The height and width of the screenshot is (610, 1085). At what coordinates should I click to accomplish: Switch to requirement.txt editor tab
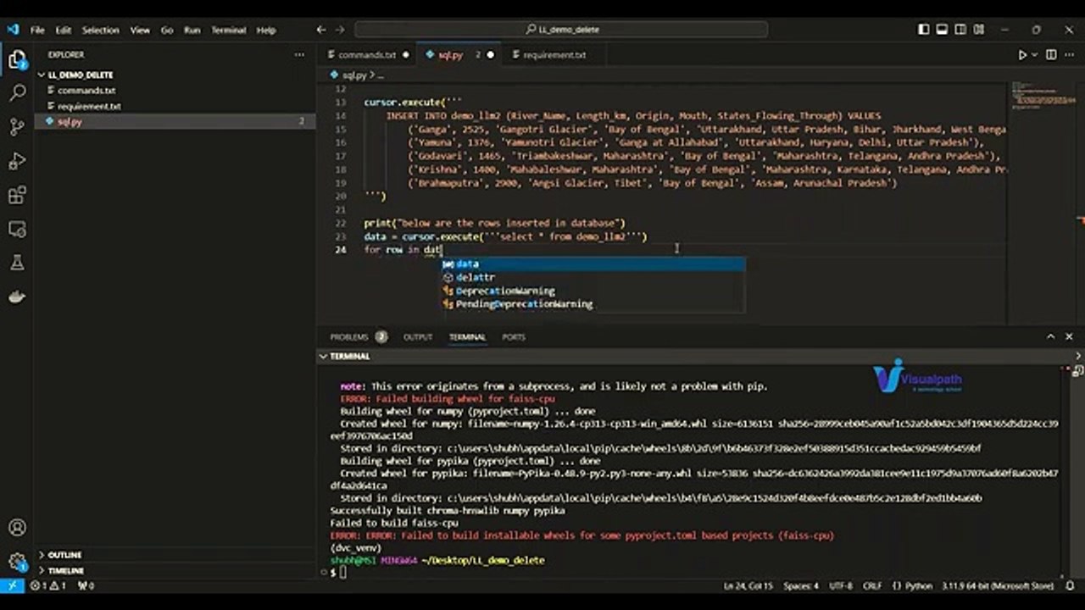pyautogui.click(x=554, y=55)
